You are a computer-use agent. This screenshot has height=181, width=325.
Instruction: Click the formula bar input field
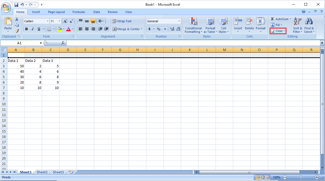pos(193,43)
